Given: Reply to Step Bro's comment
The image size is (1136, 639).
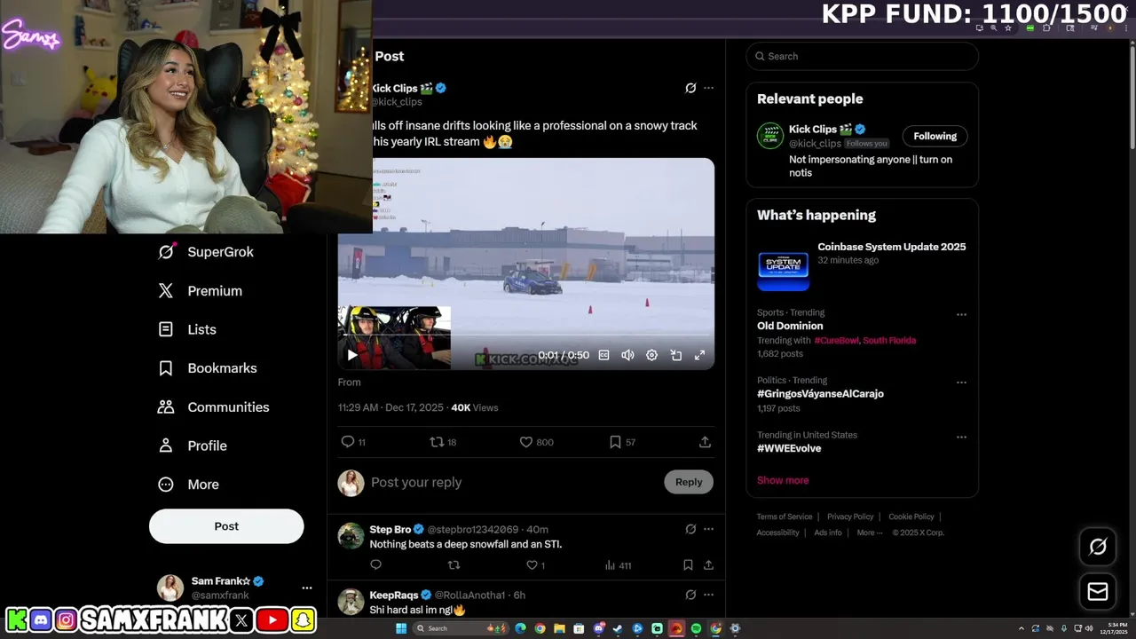Looking at the screenshot, I should [x=375, y=564].
